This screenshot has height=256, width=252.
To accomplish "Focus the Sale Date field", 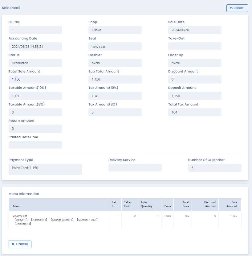I will coord(195,30).
